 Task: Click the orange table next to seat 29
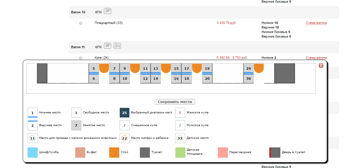259,68
